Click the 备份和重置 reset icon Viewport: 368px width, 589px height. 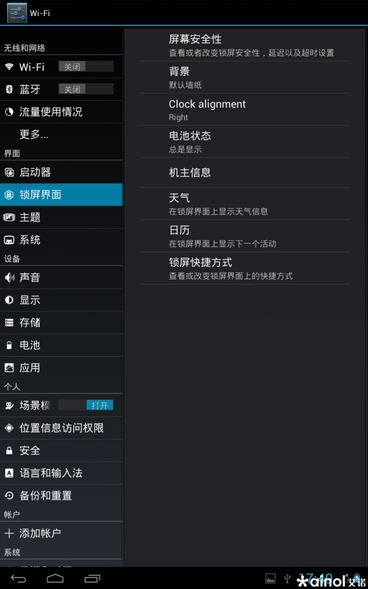click(x=9, y=495)
